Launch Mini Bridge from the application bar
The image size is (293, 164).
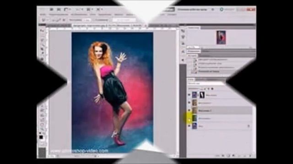point(59,9)
